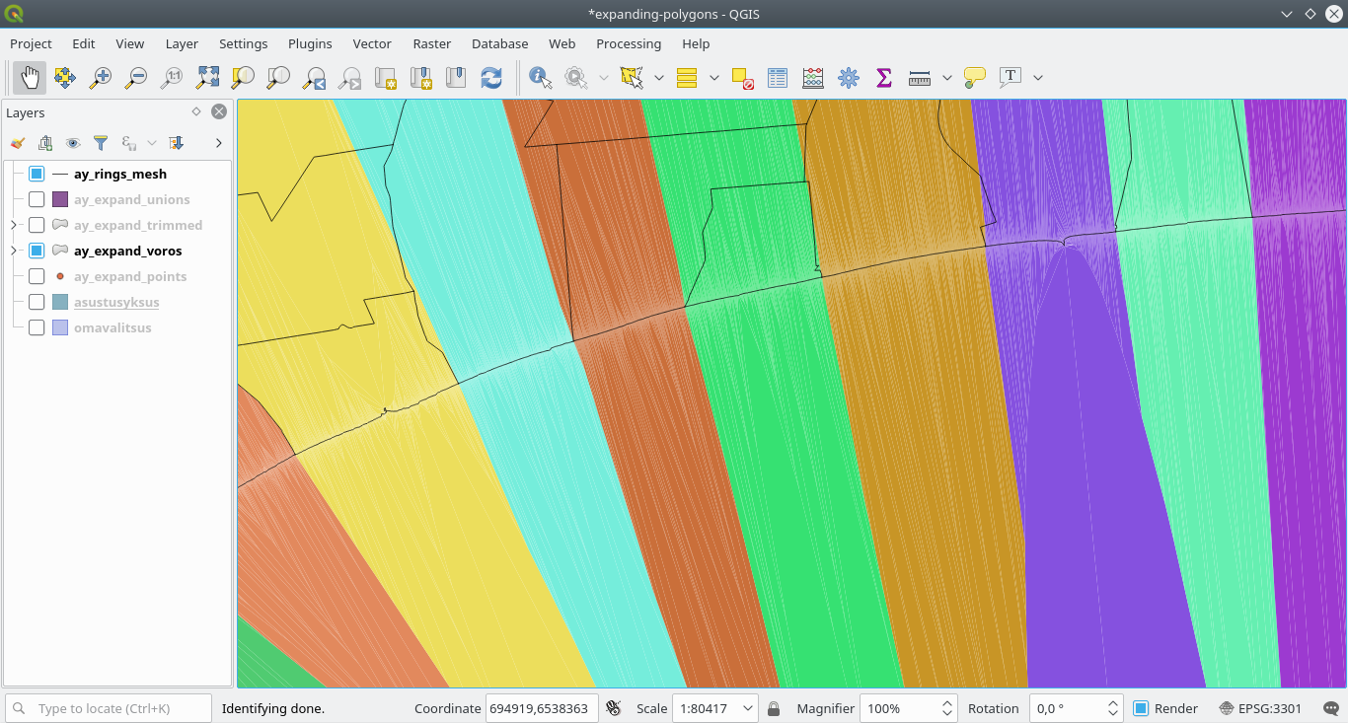
Task: Open Layer Styling panel brush icon
Action: (18, 143)
